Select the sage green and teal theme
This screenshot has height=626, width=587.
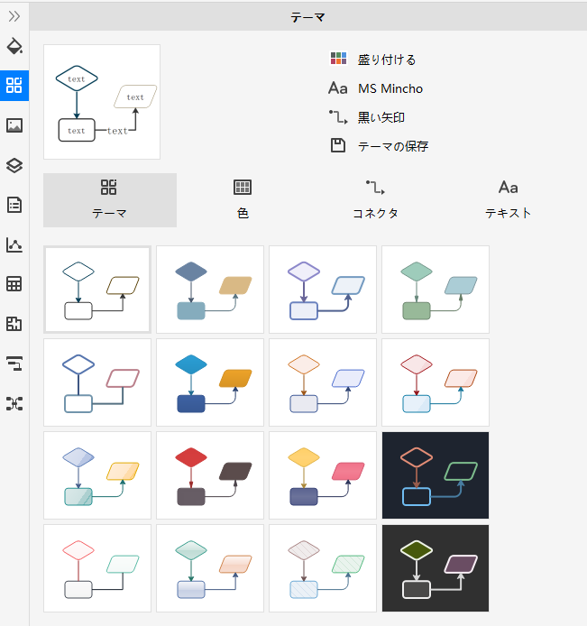pos(436,290)
